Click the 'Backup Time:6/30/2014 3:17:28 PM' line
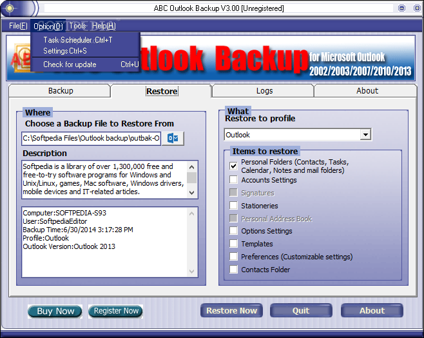This screenshot has height=338, width=424. [78, 230]
